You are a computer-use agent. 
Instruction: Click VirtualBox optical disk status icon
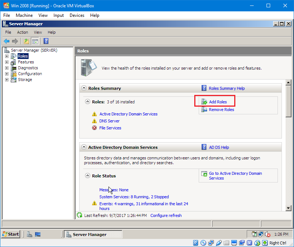[x=203, y=243]
